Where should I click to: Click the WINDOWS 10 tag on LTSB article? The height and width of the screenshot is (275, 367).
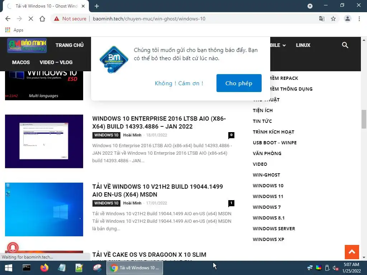click(106, 135)
